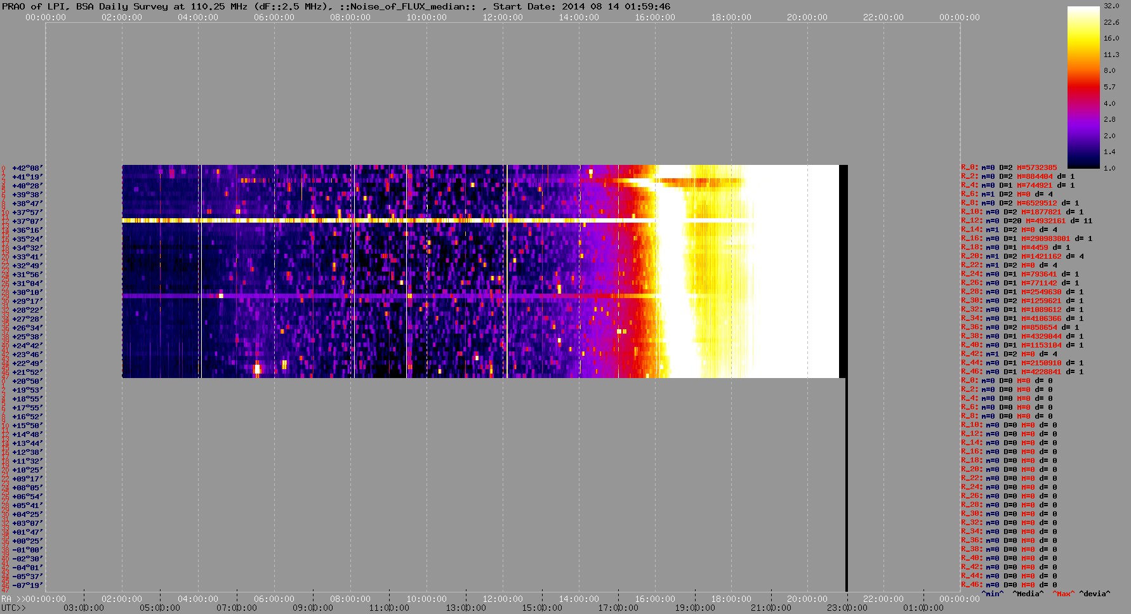Click 'BSA Daily Survey at 110.25 MHz' in the title
1131x614 pixels.
(162, 6)
